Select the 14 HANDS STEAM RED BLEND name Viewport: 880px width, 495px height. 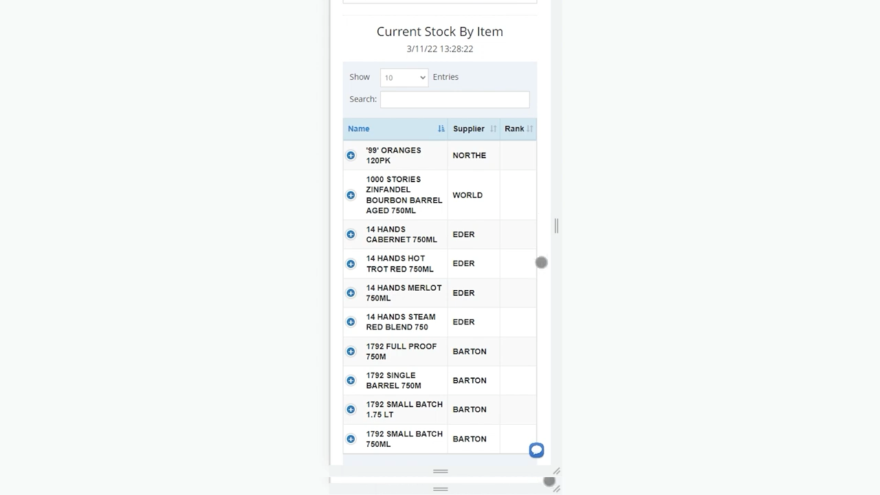tap(400, 322)
